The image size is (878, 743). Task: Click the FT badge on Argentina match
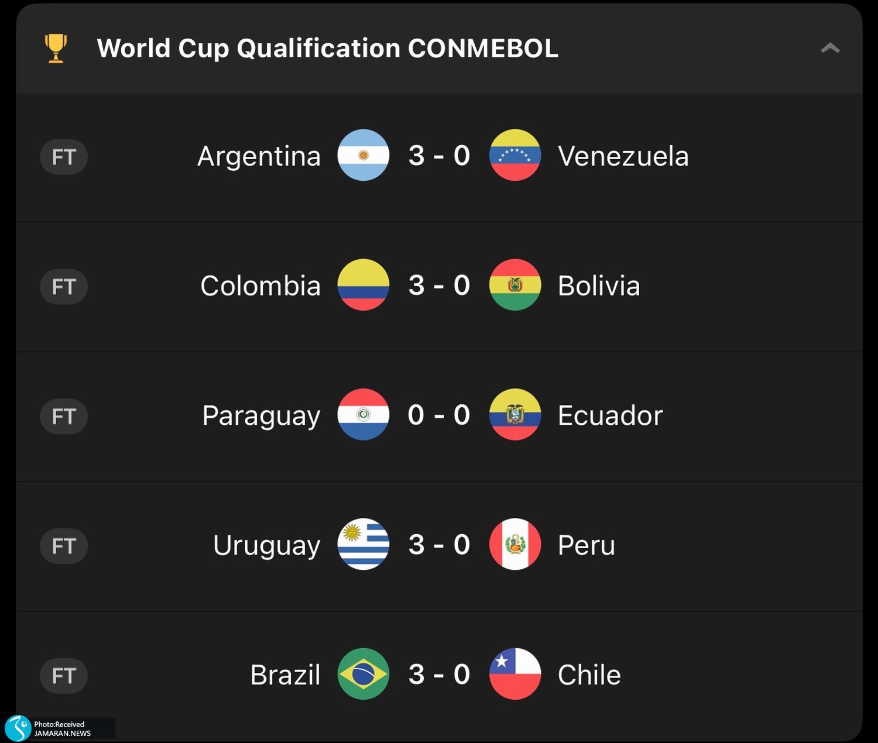[x=64, y=157]
